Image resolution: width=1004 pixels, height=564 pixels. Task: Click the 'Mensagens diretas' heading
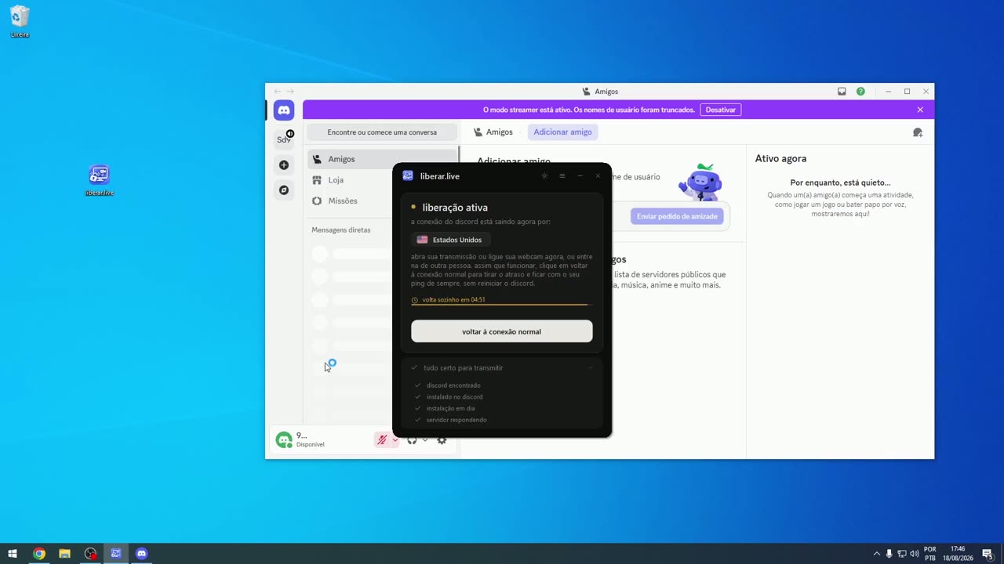pos(341,230)
